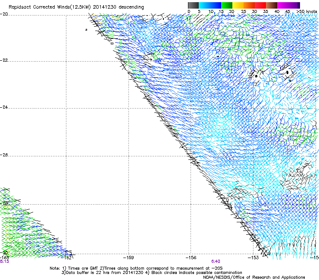Click the gray 0-5 knots legend swatch
This screenshot has height=280, width=319.
click(x=193, y=5)
